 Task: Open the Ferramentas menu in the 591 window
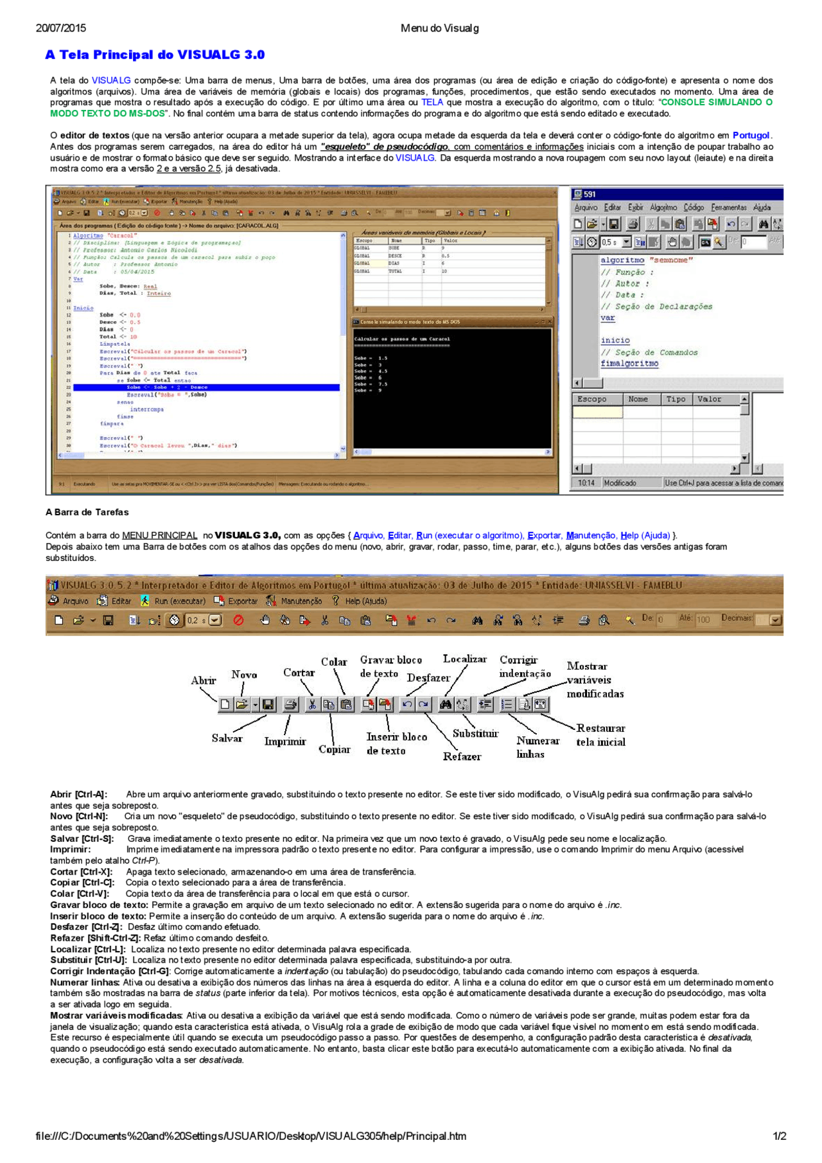click(729, 208)
